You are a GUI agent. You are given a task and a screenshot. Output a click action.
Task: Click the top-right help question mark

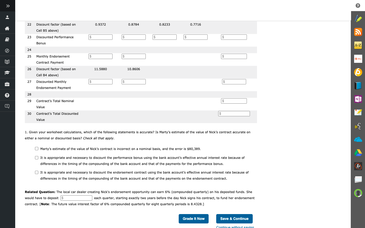pyautogui.click(x=358, y=6)
